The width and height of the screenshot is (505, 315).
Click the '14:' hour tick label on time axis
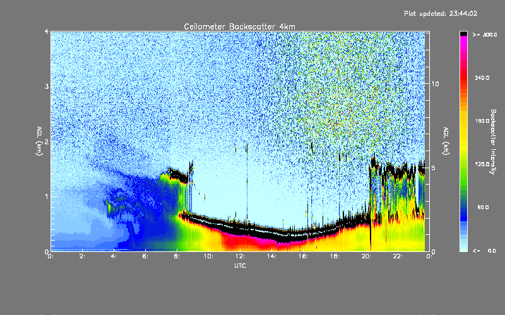tap(271, 256)
